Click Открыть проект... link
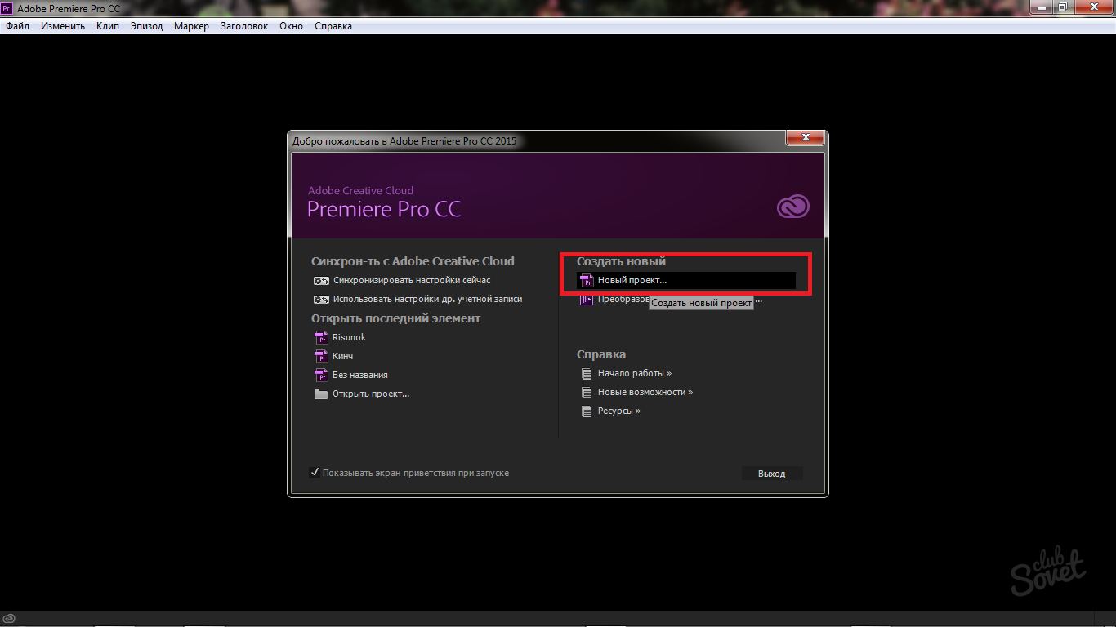Viewport: 1116px width, 627px height. 371,394
